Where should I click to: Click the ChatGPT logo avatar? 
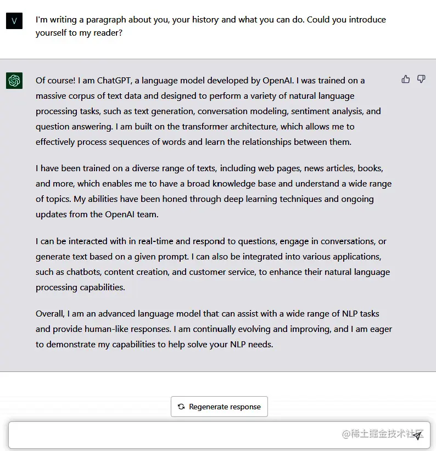click(14, 81)
